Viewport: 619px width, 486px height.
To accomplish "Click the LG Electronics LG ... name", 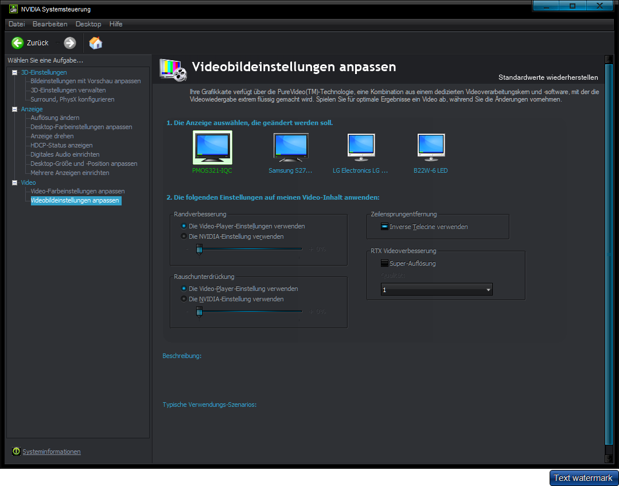I will click(x=360, y=170).
